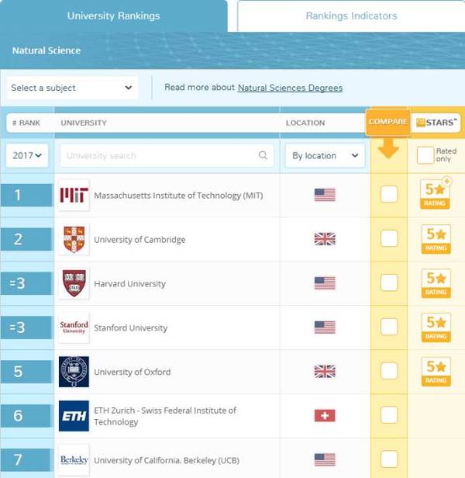Click the Natural Science heading
The width and height of the screenshot is (465, 478).
46,50
